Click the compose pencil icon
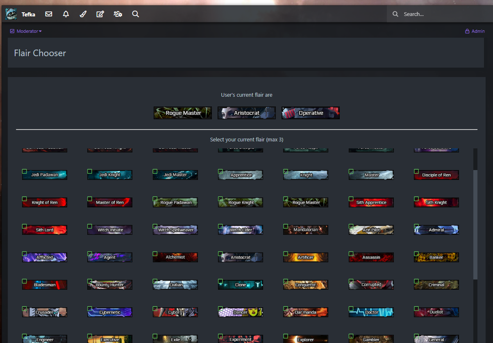This screenshot has width=493, height=343. point(100,14)
